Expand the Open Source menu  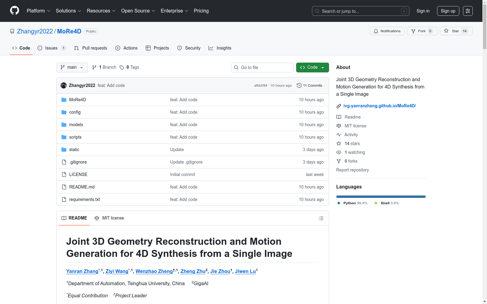138,11
